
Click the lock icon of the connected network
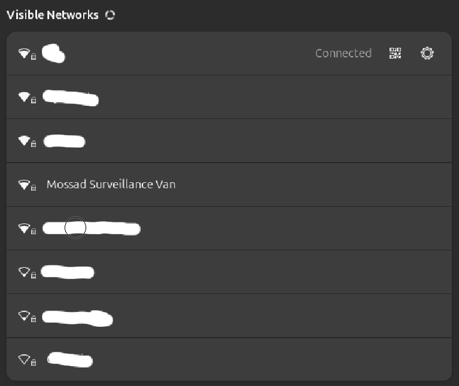point(34,57)
